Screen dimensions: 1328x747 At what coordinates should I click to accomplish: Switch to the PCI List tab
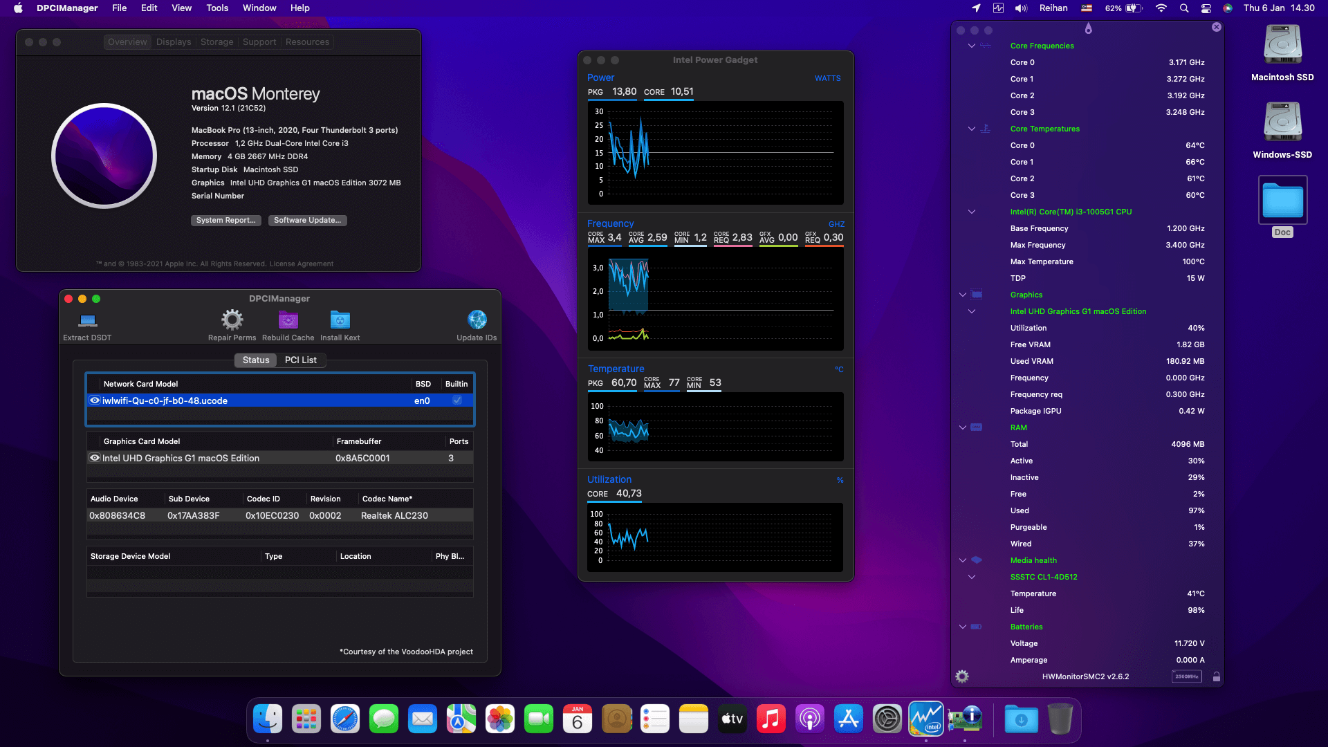pos(301,360)
